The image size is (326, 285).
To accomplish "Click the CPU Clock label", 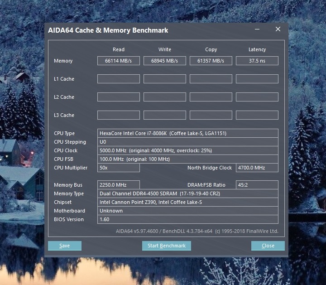I will [66, 150].
